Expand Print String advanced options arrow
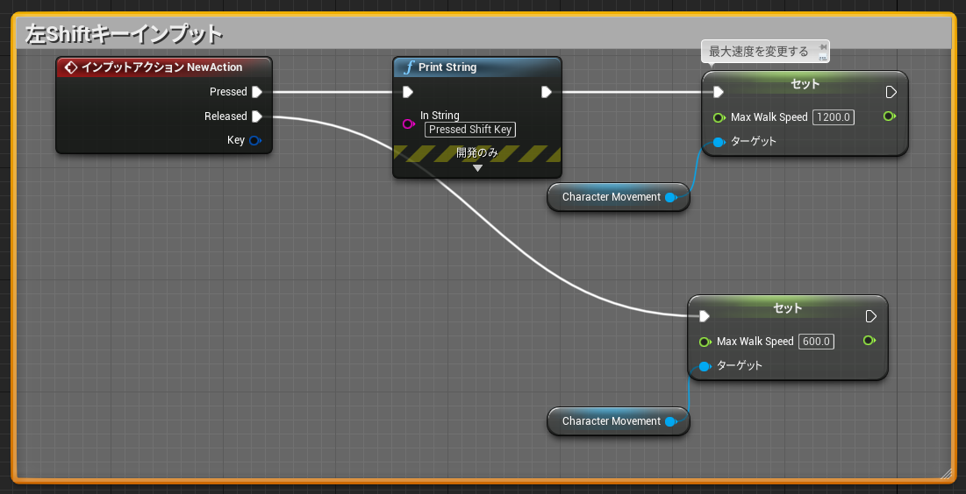The image size is (966, 494). coord(476,168)
